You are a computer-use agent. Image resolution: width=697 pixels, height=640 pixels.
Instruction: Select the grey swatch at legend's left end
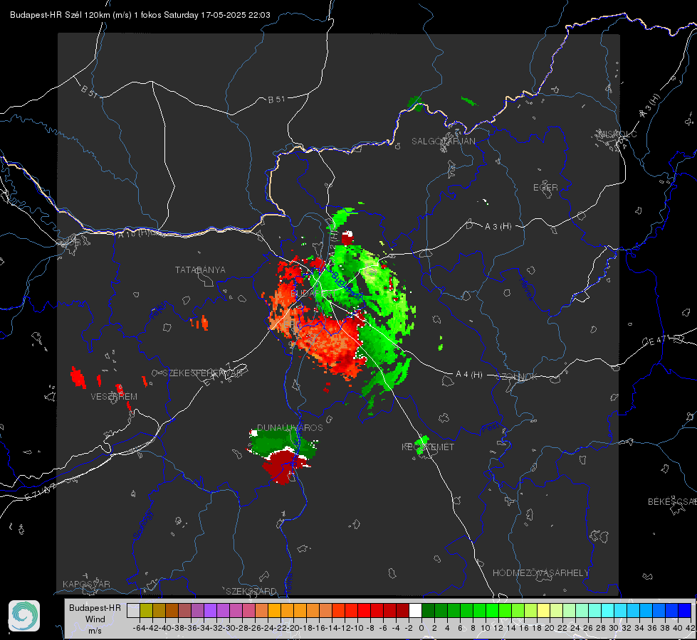coord(133,611)
